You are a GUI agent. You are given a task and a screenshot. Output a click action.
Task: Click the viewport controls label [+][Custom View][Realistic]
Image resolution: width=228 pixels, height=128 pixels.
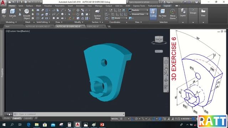(17, 31)
